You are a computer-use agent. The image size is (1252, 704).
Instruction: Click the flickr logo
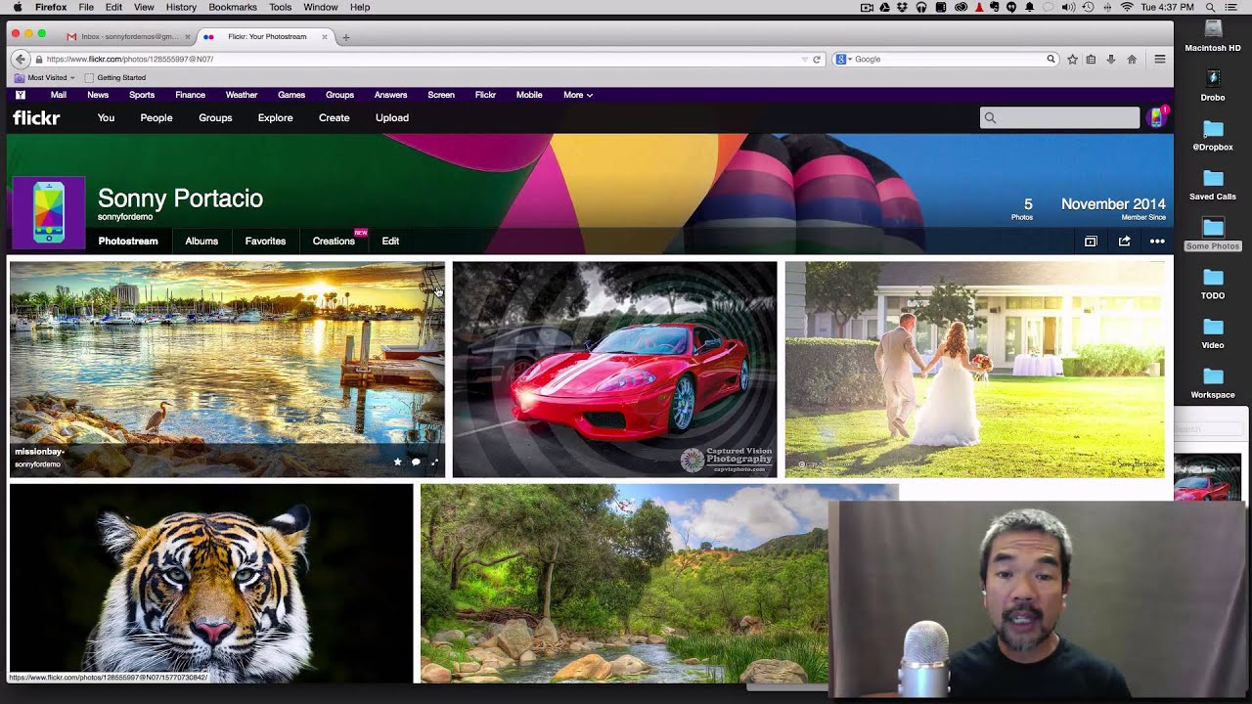point(36,118)
